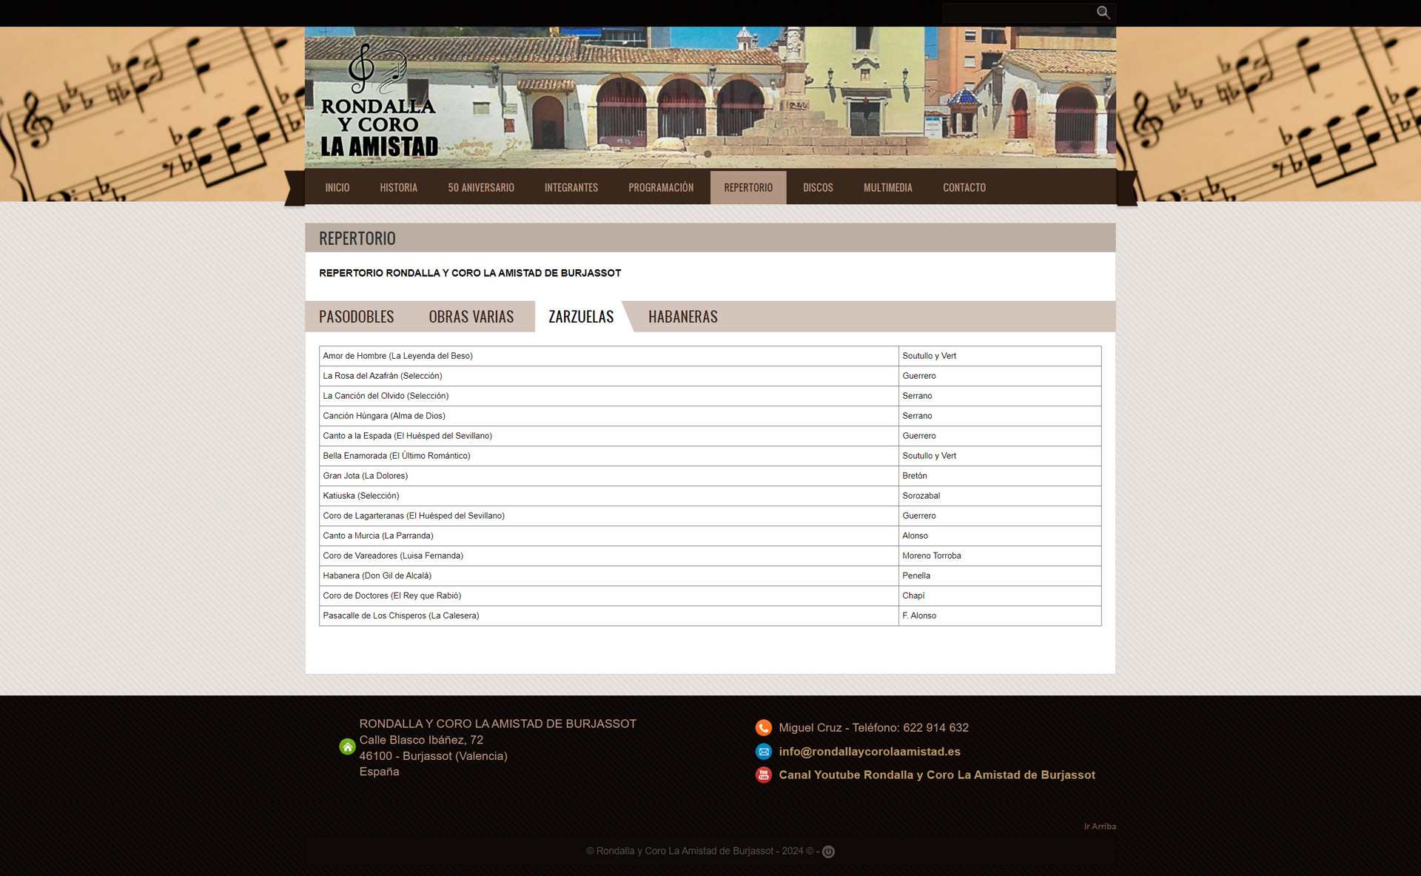Switch to the Obras Varias tab
Viewport: 1421px width, 876px height.
point(471,317)
